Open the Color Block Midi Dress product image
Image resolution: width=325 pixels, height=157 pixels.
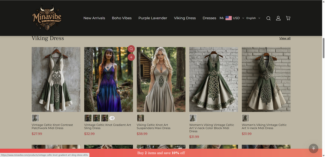point(214,80)
